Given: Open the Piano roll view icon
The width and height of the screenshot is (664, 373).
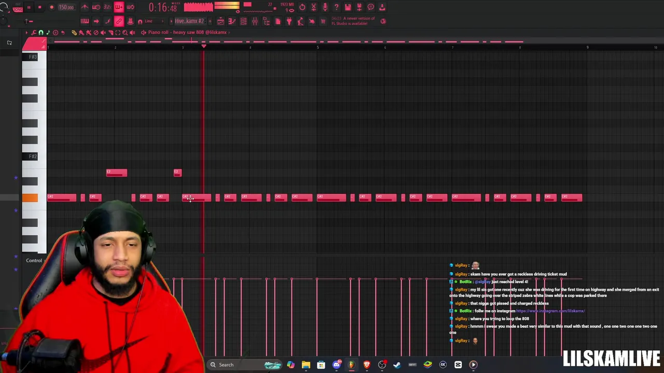Looking at the screenshot, I should pos(232,21).
